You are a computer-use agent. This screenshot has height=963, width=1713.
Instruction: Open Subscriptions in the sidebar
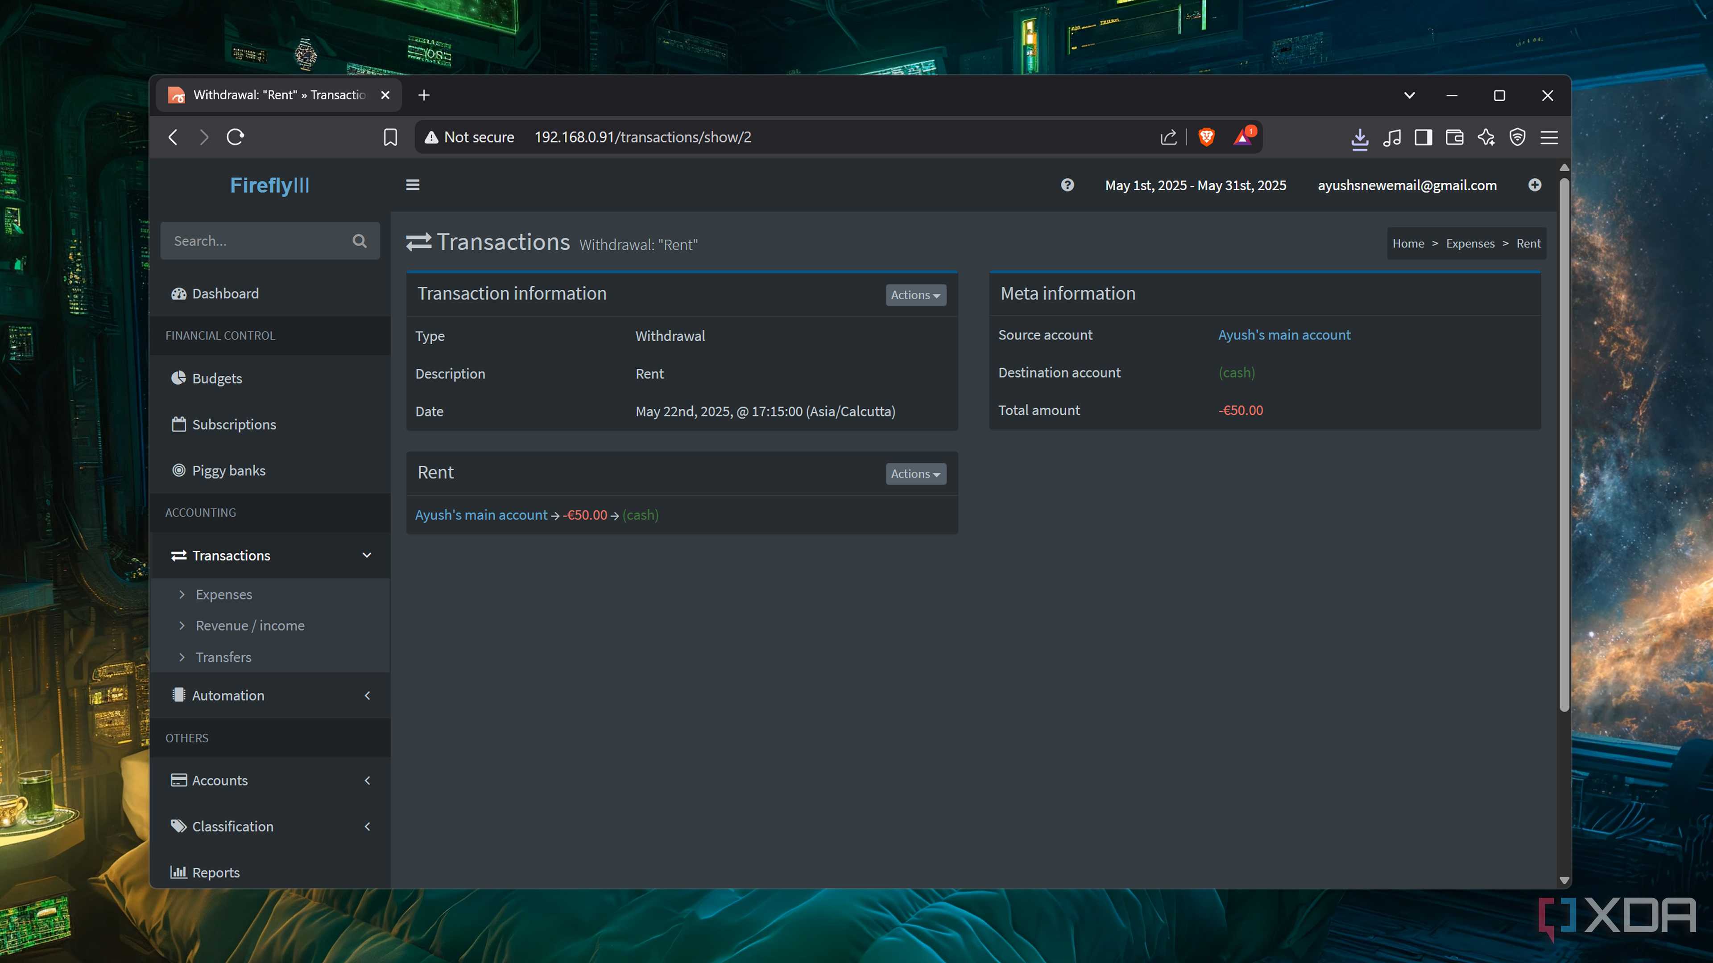pyautogui.click(x=270, y=424)
